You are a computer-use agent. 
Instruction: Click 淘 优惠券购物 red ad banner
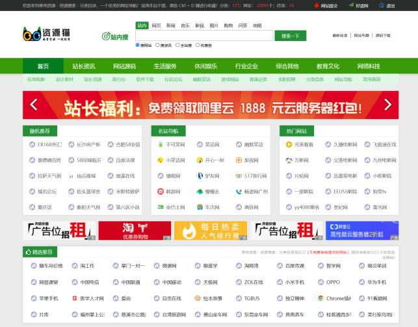point(135,230)
